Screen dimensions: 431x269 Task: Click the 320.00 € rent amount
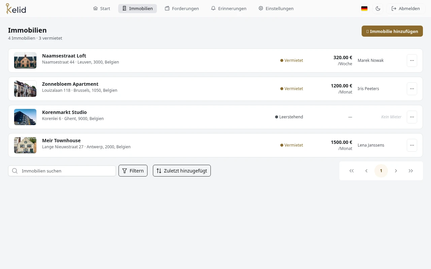(343, 57)
